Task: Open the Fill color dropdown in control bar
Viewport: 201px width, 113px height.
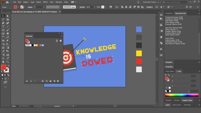Action: click(x=18, y=7)
